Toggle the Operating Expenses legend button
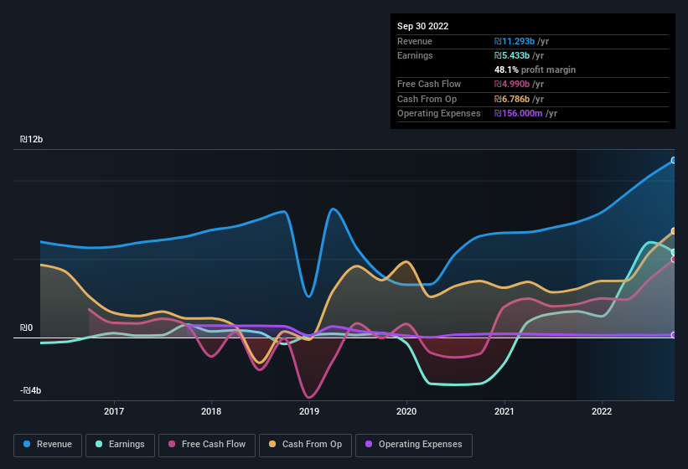This screenshot has width=688, height=469. pyautogui.click(x=414, y=445)
